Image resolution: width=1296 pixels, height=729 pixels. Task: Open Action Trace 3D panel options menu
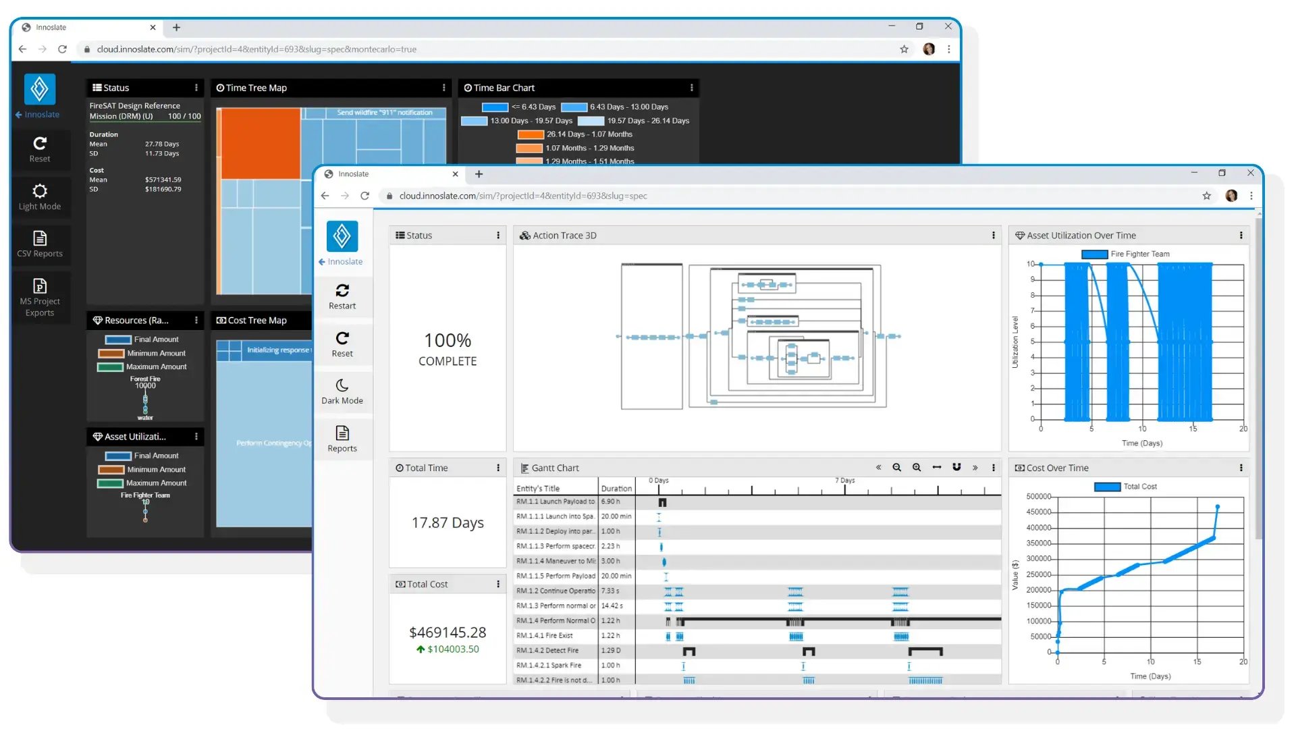(994, 236)
